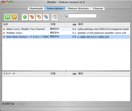
Task: Click the magnifying glass search icon
Action: tap(66, 16)
